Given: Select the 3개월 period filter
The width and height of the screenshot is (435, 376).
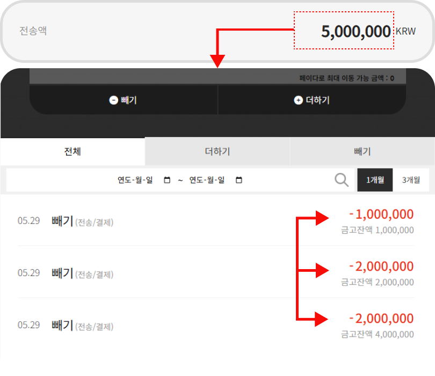Looking at the screenshot, I should click(x=411, y=180).
